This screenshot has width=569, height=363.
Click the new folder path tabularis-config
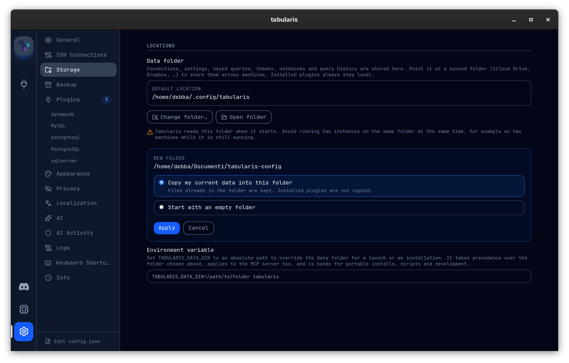click(x=217, y=167)
